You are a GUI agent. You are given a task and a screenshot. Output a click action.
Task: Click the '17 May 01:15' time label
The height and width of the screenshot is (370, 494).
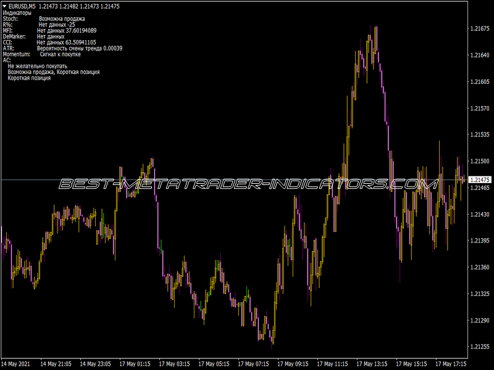coord(135,364)
